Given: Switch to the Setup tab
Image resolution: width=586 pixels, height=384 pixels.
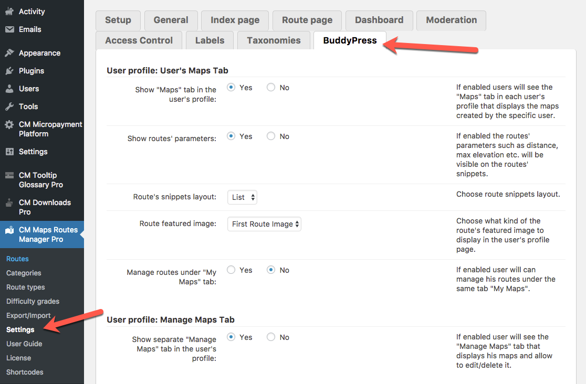Looking at the screenshot, I should (x=118, y=20).
